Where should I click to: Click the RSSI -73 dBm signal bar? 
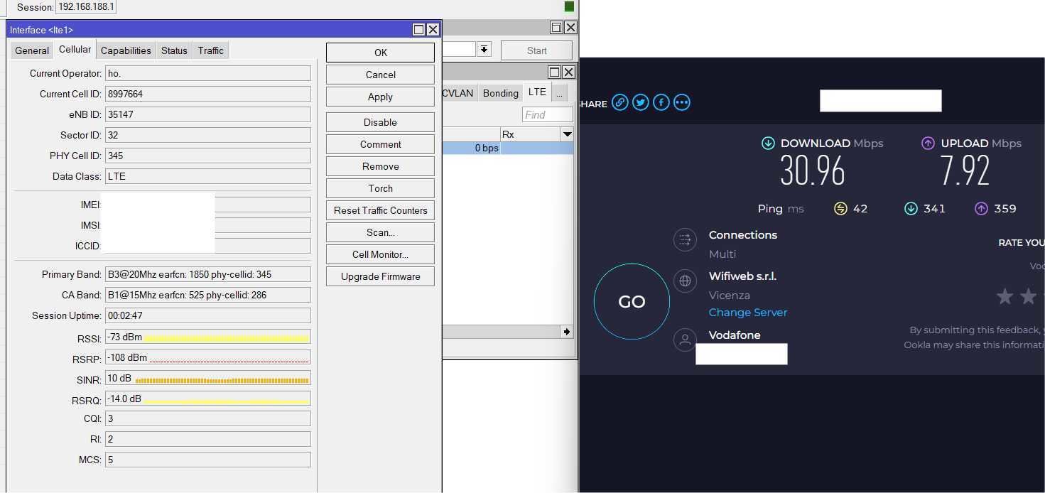point(208,337)
